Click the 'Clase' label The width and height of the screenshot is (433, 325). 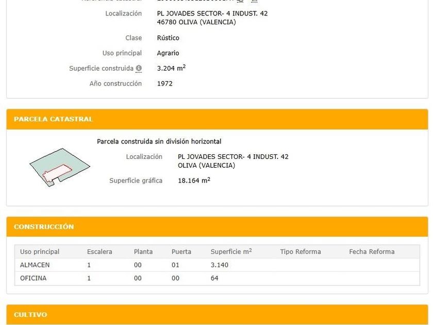[134, 38]
